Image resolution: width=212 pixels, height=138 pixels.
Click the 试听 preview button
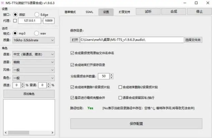[148, 12]
